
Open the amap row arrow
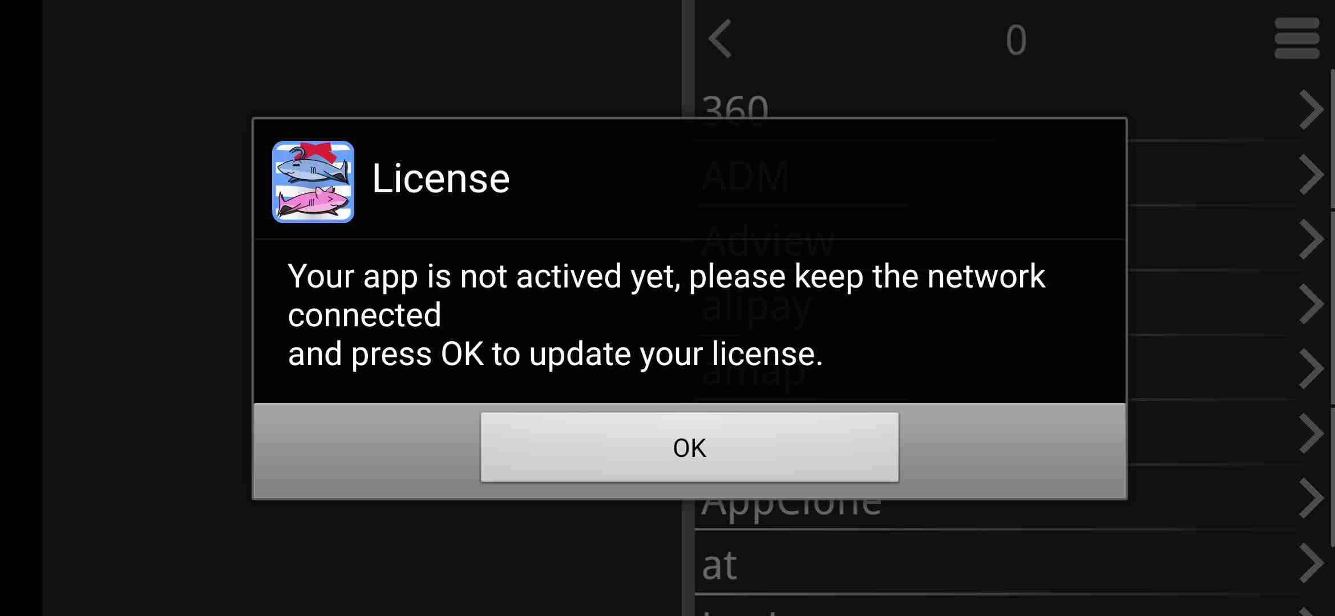1310,368
